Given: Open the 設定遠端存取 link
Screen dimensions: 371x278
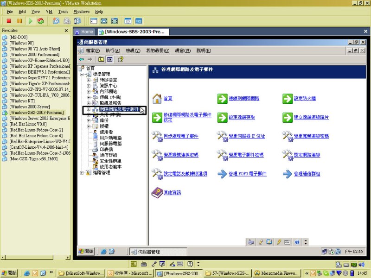Looking at the screenshot, I should click(x=242, y=117).
